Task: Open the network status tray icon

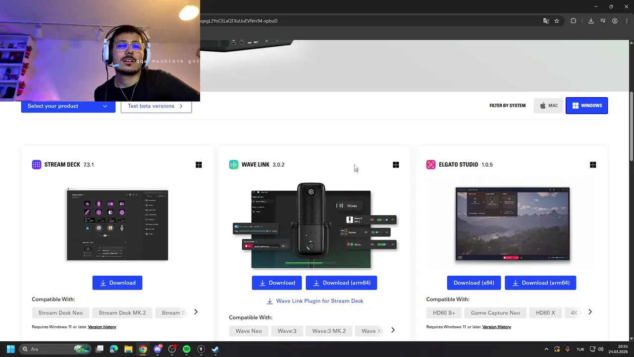Action: tap(591, 349)
